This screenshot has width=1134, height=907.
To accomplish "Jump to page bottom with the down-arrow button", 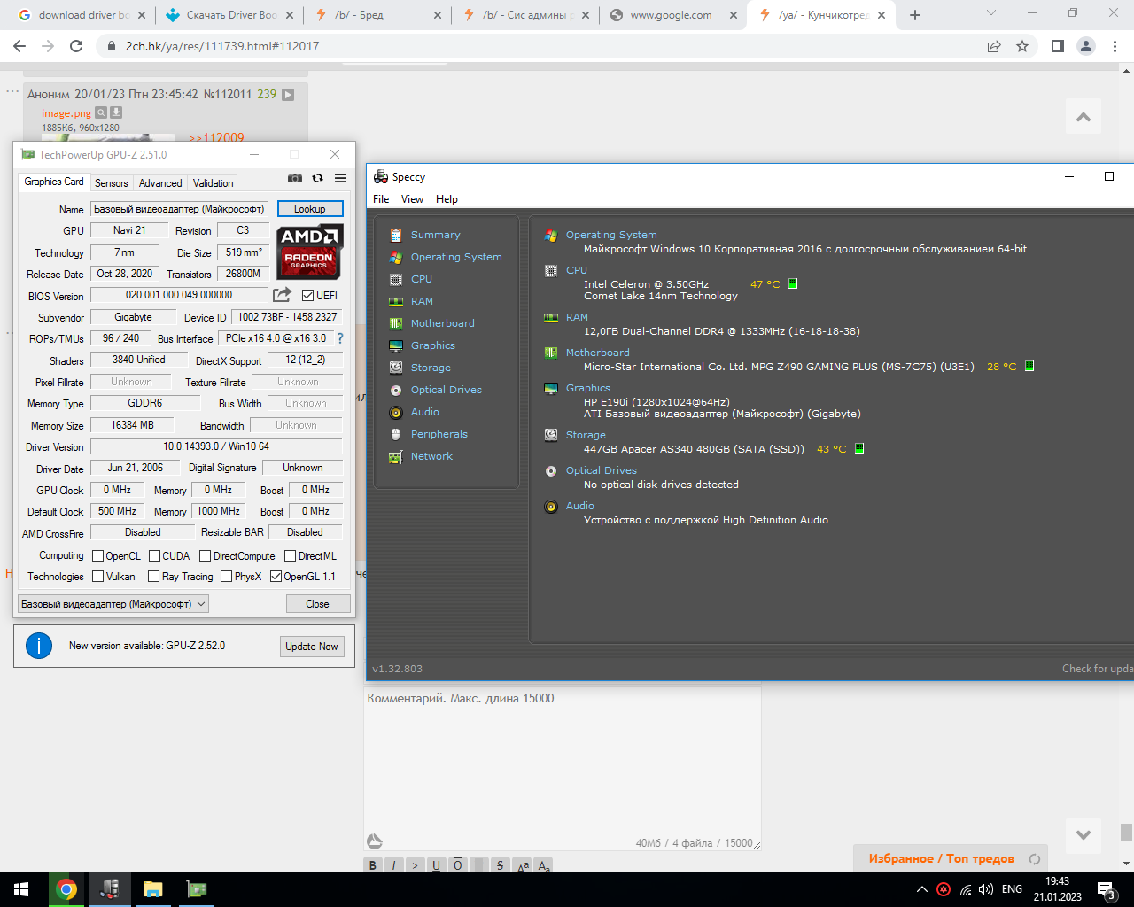I will point(1083,834).
